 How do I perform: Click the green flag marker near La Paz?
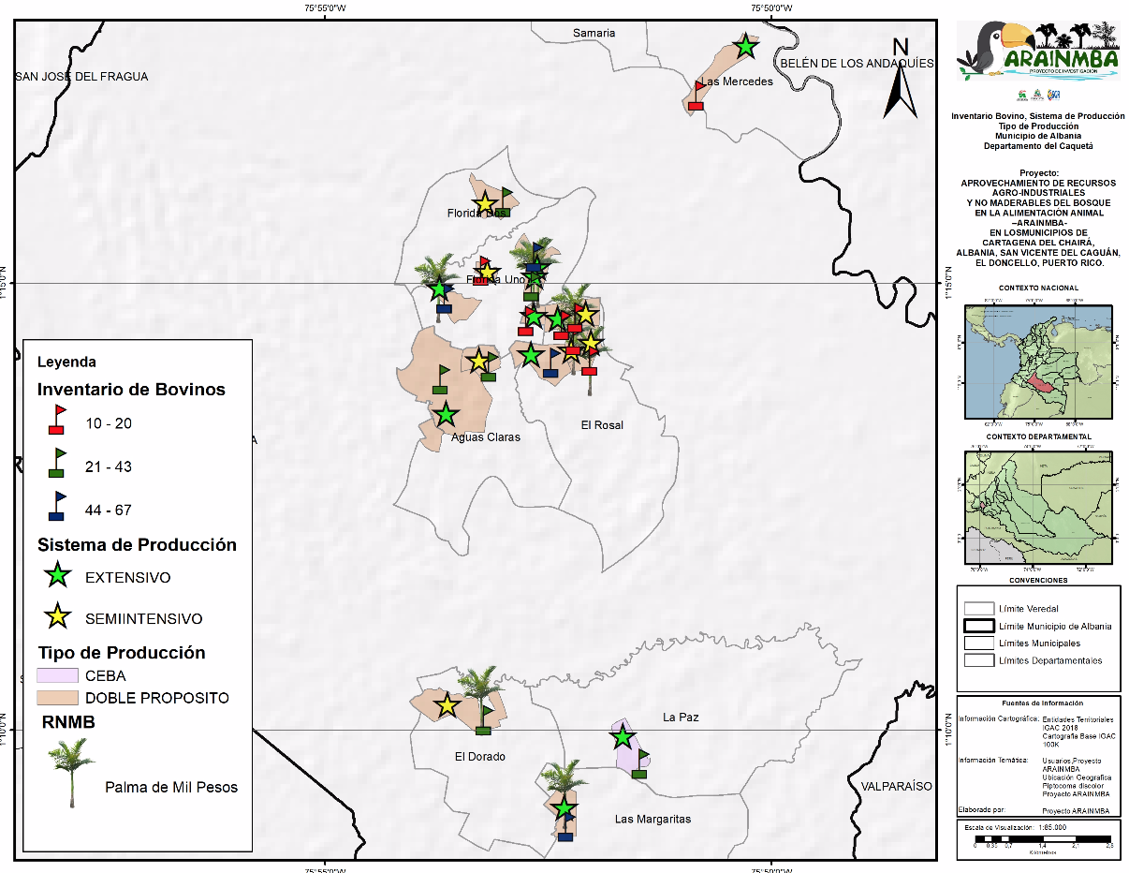pyautogui.click(x=640, y=763)
